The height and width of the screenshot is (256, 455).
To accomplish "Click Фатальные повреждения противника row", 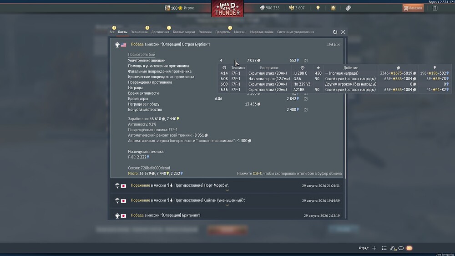I will coord(160,72).
